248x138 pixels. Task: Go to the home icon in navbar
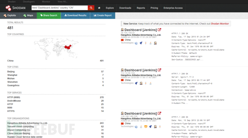99,8
